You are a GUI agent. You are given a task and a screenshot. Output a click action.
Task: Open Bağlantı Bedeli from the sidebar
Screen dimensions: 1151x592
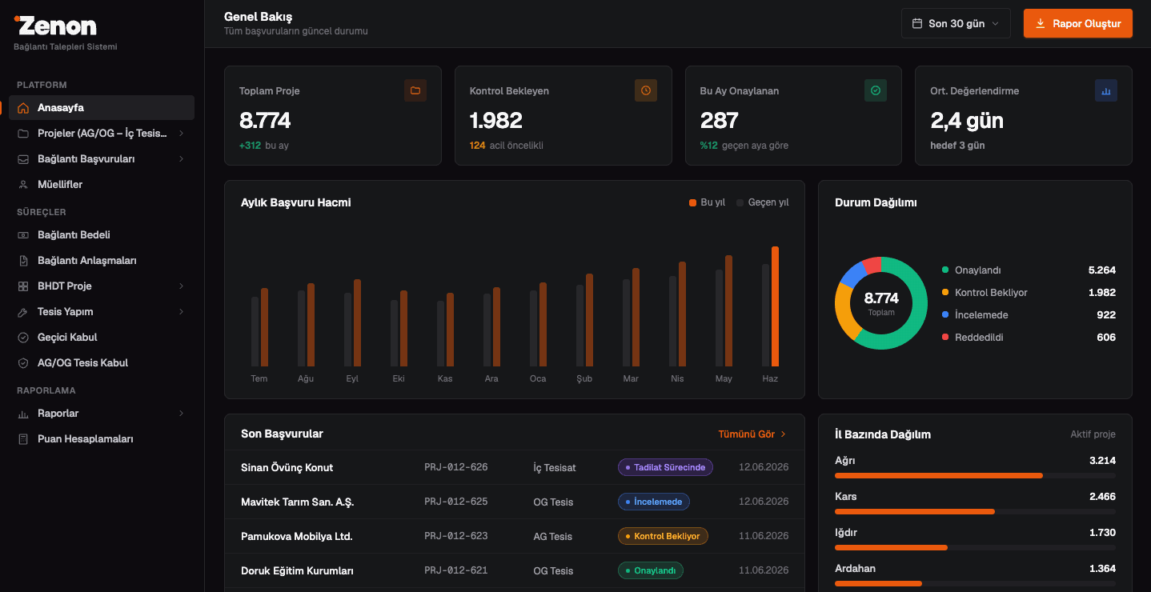(x=102, y=235)
